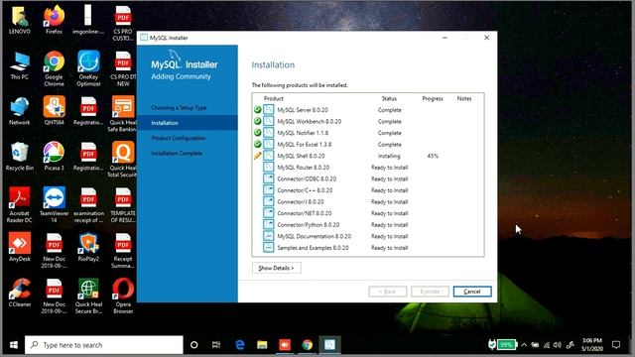This screenshot has height=357, width=635.
Task: Click the Notes column header
Action: click(x=464, y=98)
